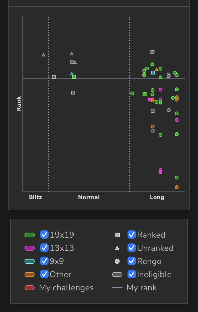This screenshot has width=198, height=312.
Task: Uncheck the Other board size checkbox
Action: [44, 274]
